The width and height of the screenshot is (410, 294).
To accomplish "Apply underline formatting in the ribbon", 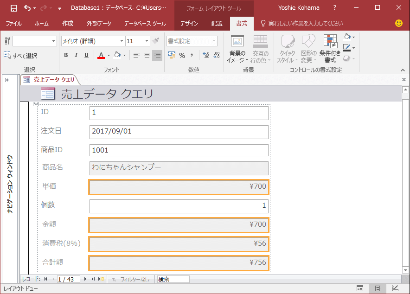I will click(x=86, y=55).
